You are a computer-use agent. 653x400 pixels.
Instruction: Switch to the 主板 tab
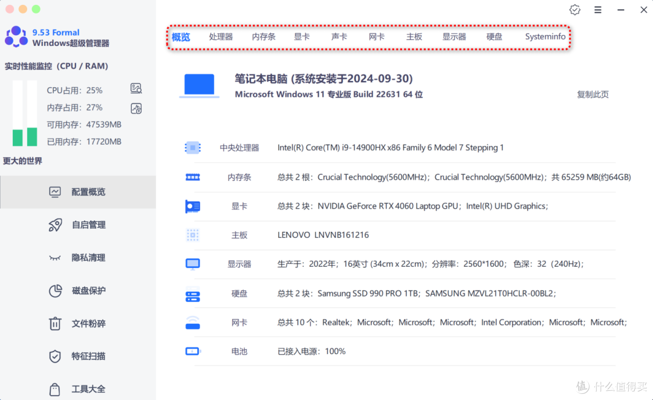click(414, 37)
